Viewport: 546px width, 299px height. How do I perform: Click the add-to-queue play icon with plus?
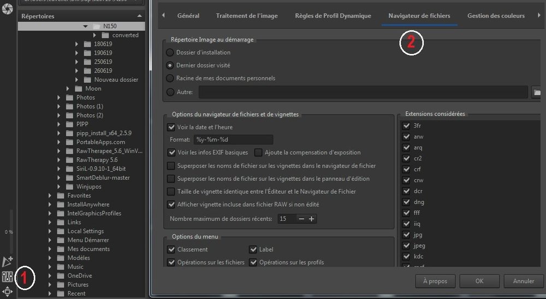tap(7, 261)
